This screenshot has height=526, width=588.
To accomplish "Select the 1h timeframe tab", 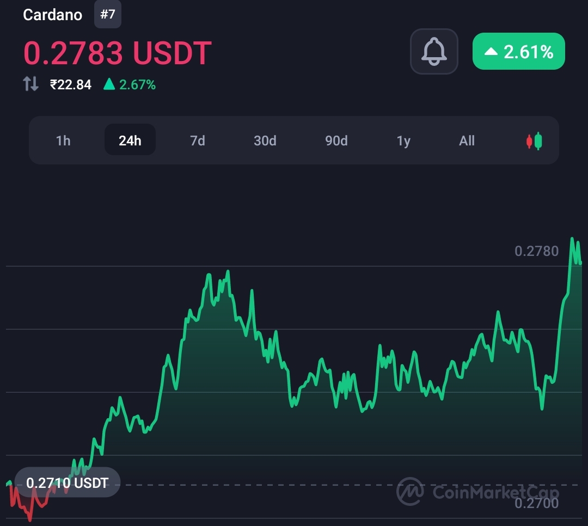I will [x=63, y=140].
